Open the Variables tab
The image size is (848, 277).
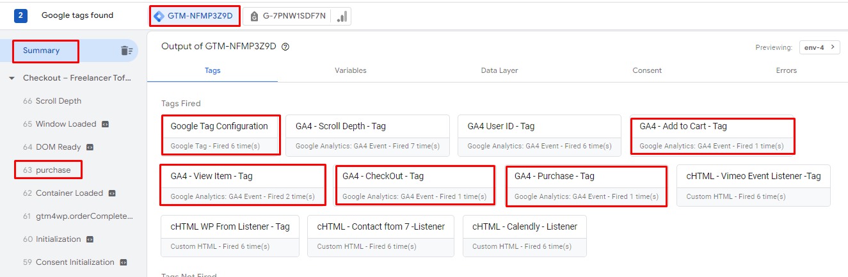(x=350, y=70)
